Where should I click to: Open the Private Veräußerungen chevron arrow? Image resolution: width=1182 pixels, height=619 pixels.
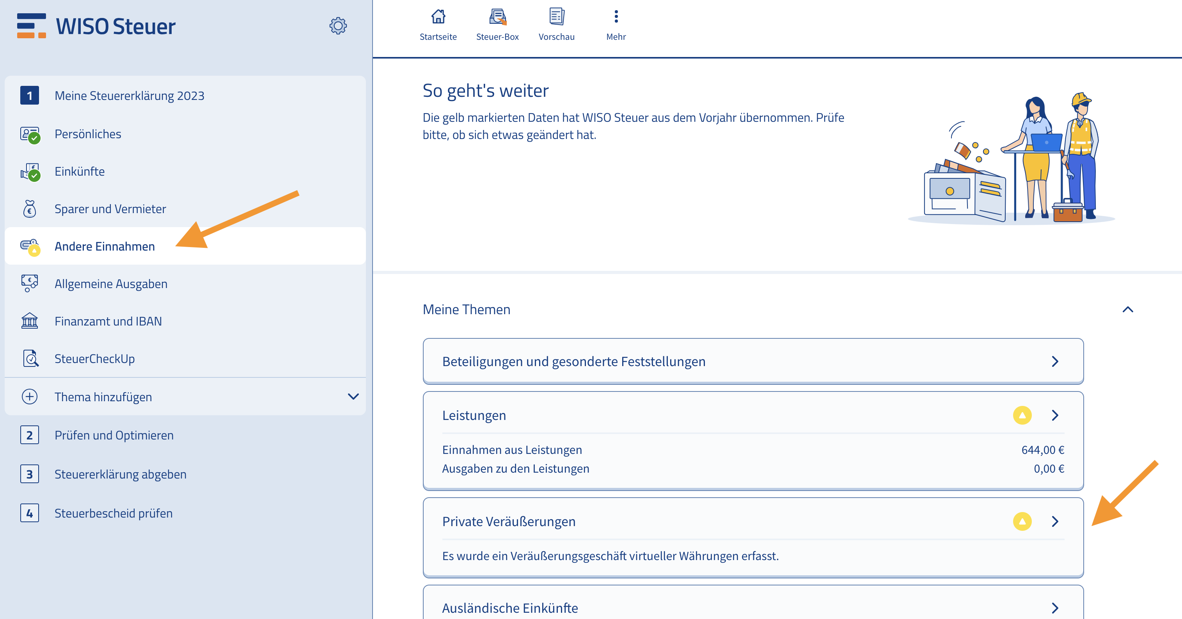click(x=1055, y=521)
